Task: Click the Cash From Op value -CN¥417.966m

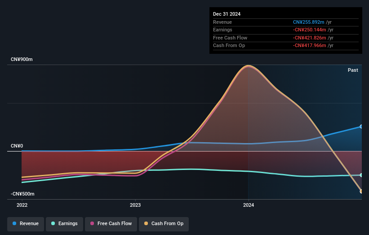Action: pyautogui.click(x=310, y=46)
